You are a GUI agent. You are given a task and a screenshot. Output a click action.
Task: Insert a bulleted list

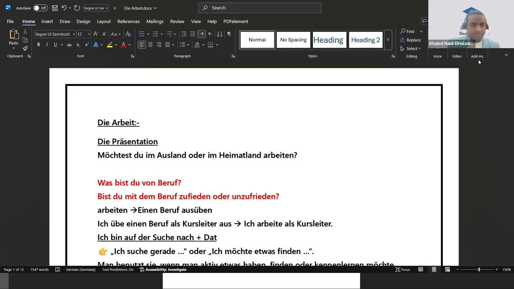tap(141, 34)
